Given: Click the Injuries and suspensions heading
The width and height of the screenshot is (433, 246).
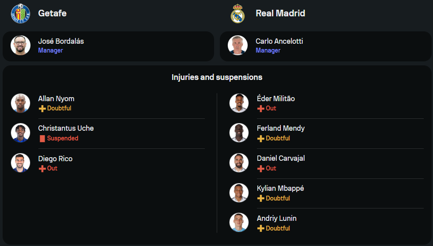Looking at the screenshot, I should point(217,77).
